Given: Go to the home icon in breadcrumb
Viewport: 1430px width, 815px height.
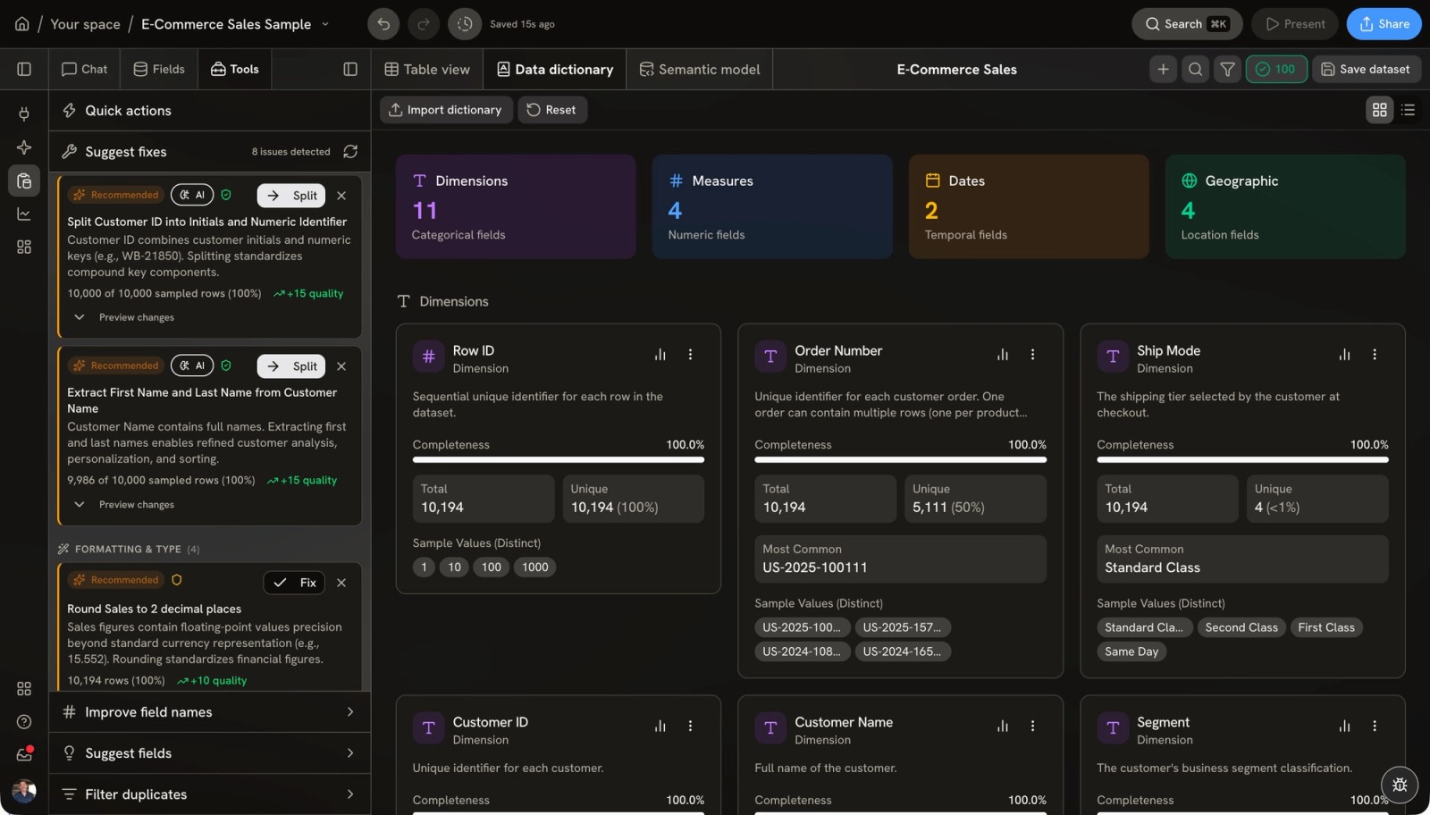Looking at the screenshot, I should pos(21,24).
